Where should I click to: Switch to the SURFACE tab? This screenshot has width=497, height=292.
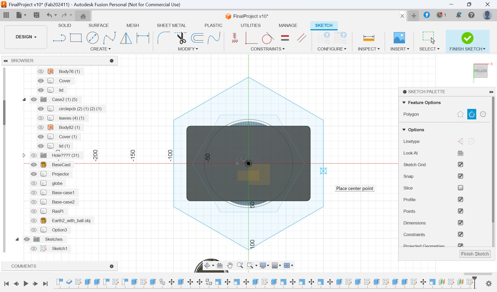coord(98,25)
